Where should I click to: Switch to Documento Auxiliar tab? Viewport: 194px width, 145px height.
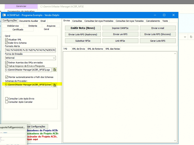[29, 21]
